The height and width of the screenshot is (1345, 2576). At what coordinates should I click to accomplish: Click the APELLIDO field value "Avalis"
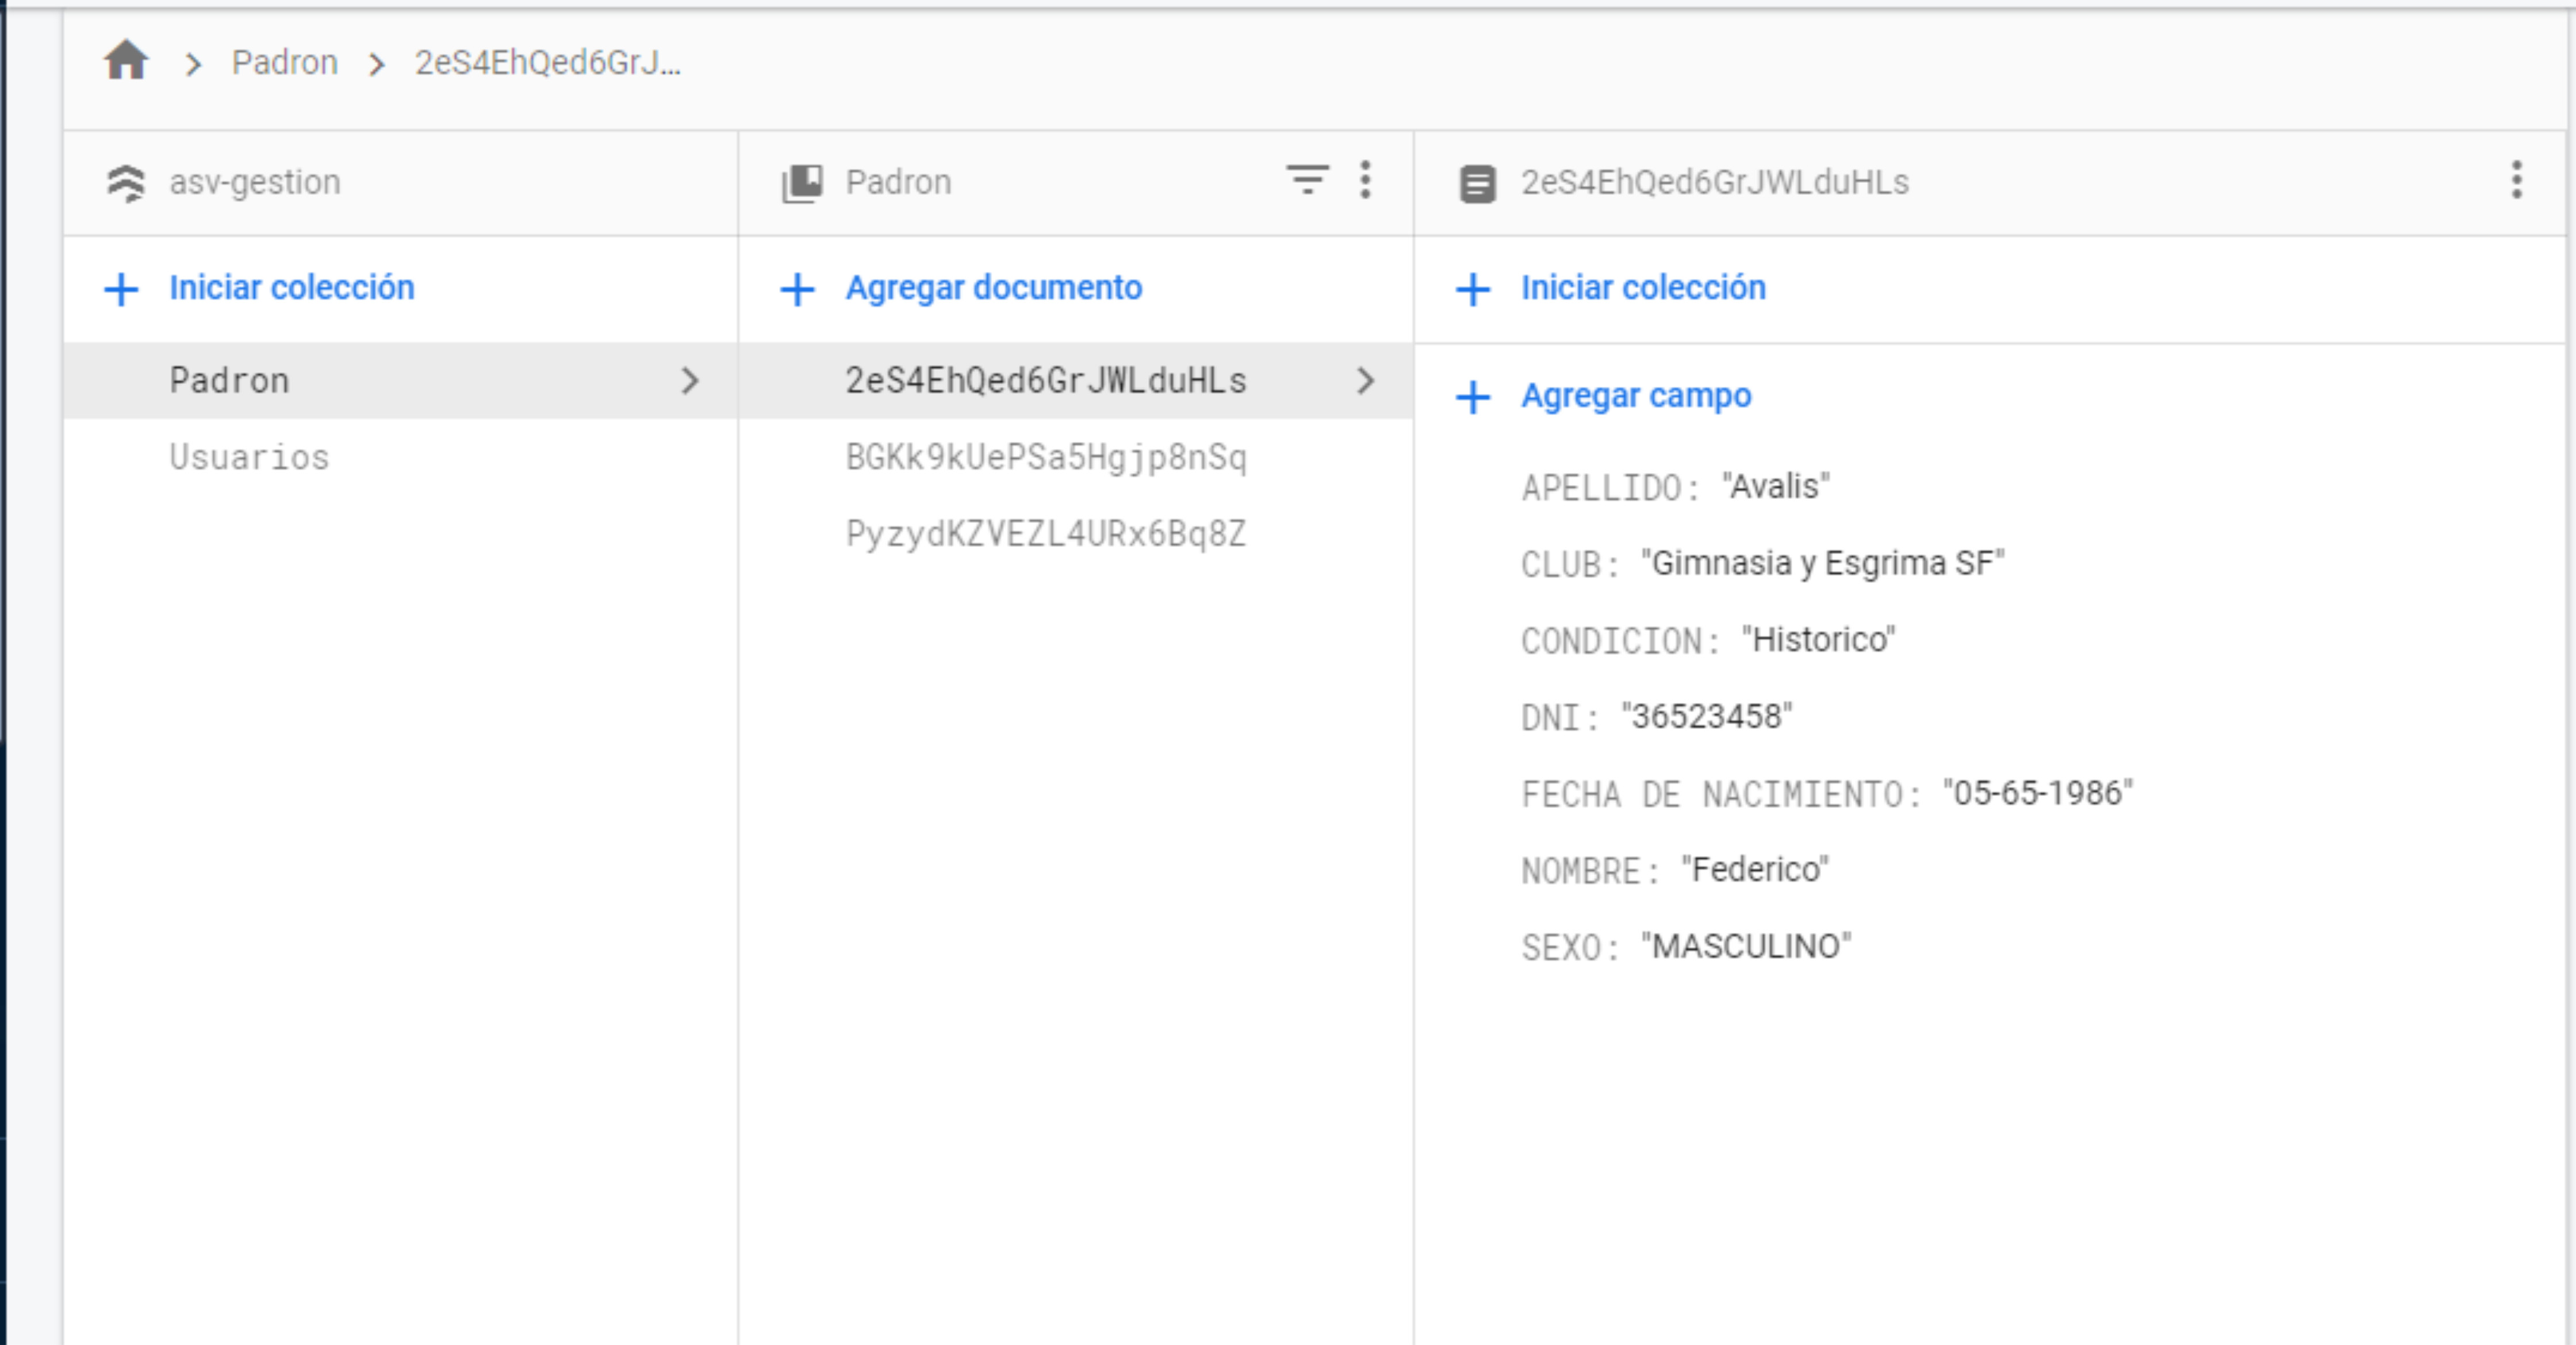tap(1775, 487)
